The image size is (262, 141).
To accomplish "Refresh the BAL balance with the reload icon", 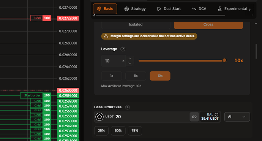I will (x=216, y=114).
